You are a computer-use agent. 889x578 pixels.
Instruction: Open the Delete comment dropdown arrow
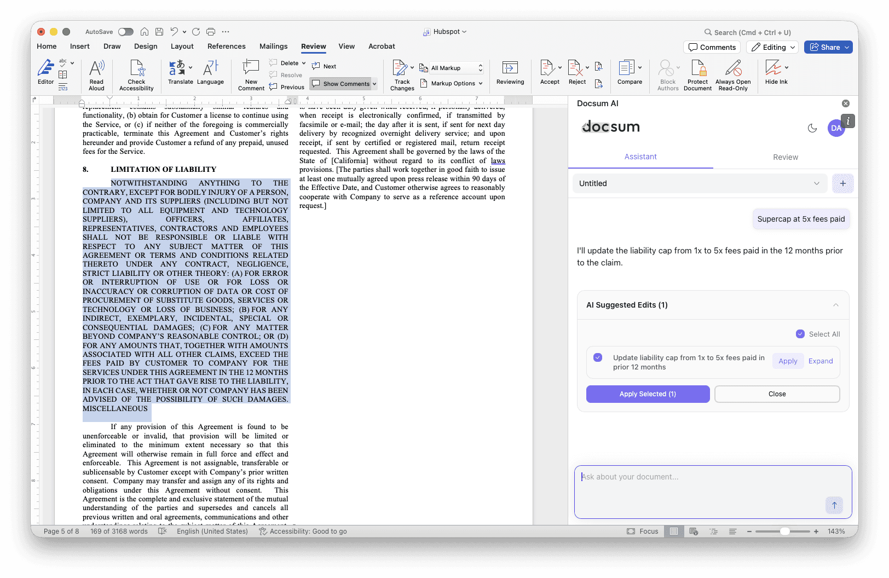(304, 63)
